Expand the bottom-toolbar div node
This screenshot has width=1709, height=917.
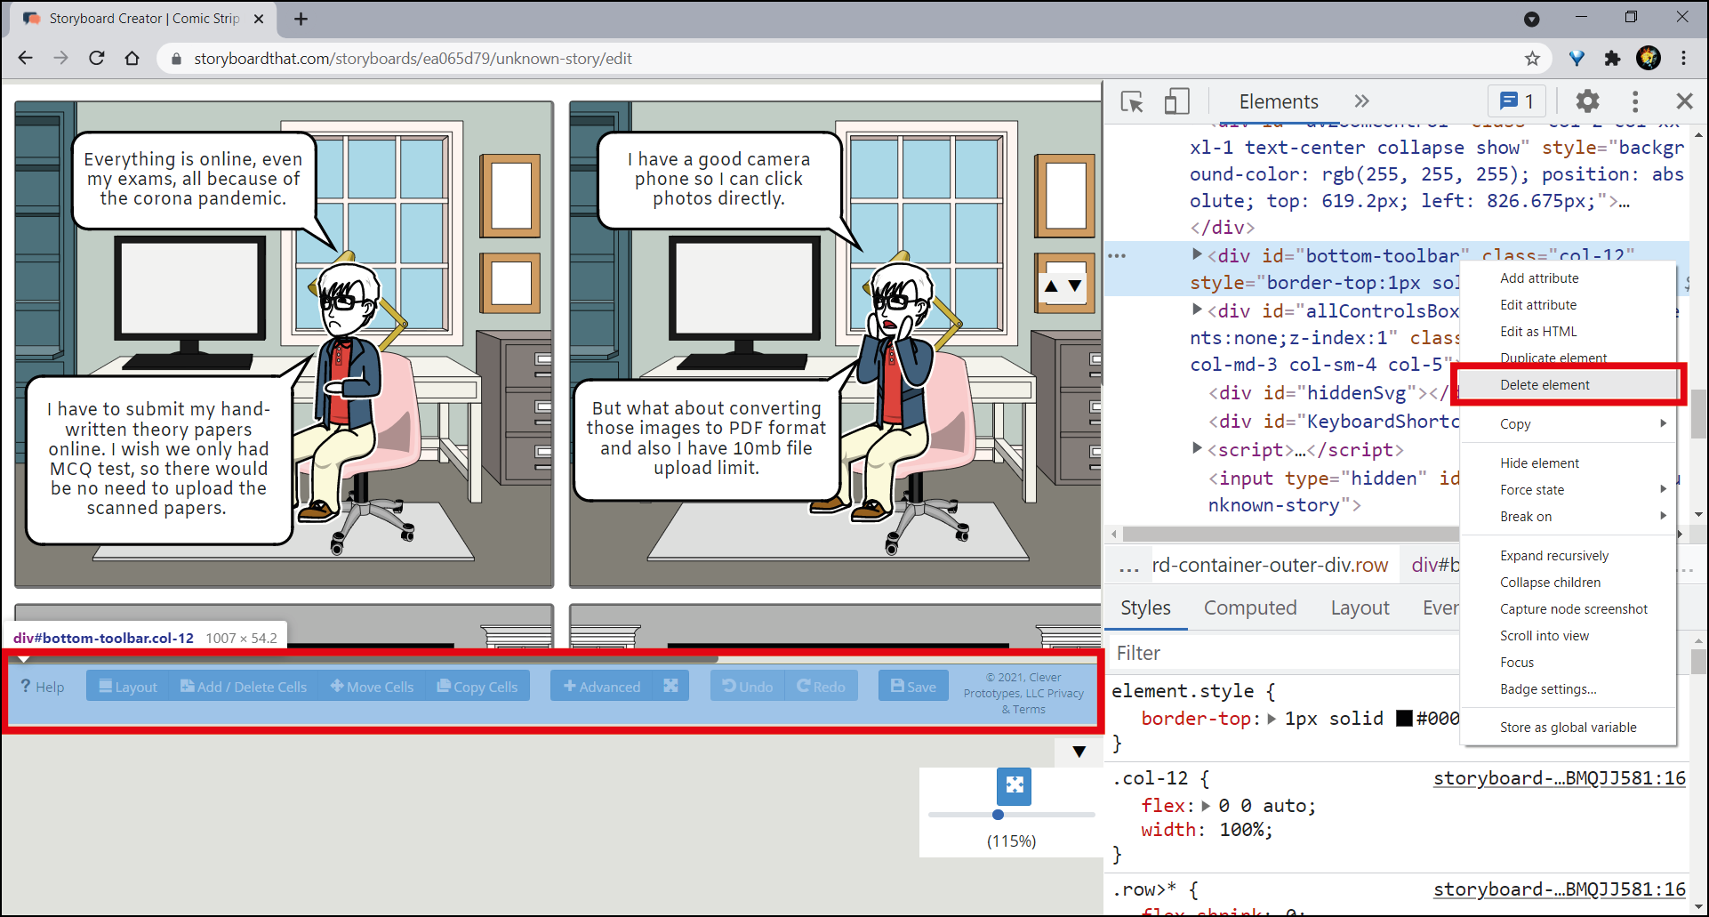pos(1197,254)
